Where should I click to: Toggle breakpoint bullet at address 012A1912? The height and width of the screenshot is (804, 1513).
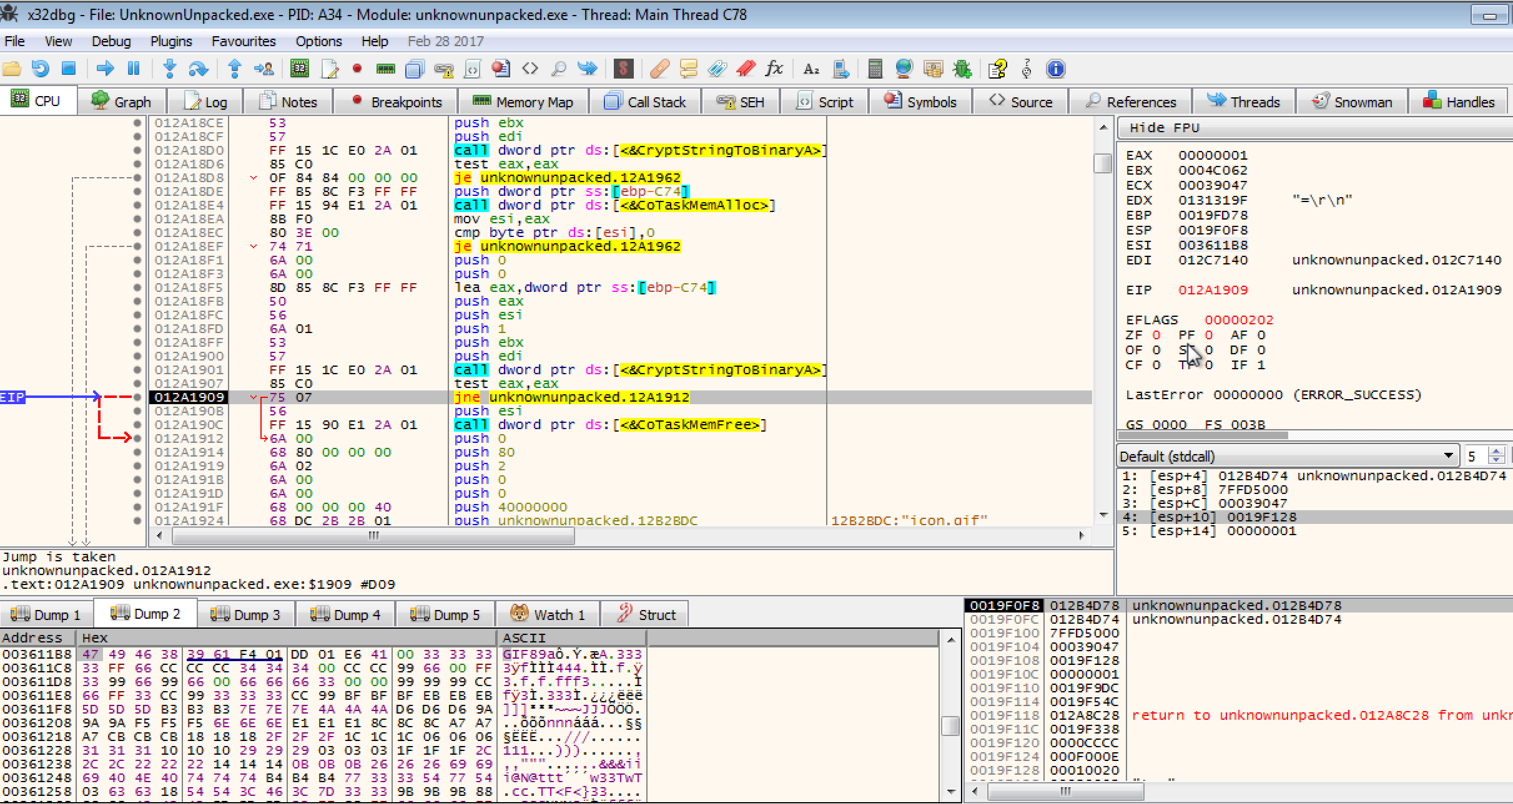pos(137,438)
